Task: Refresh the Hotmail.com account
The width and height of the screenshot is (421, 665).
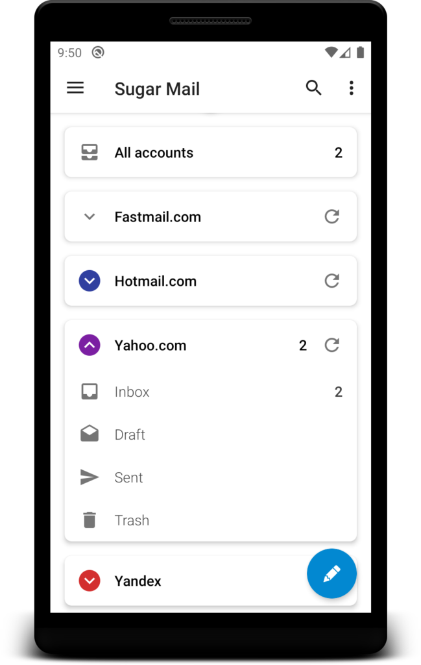Action: [x=331, y=281]
